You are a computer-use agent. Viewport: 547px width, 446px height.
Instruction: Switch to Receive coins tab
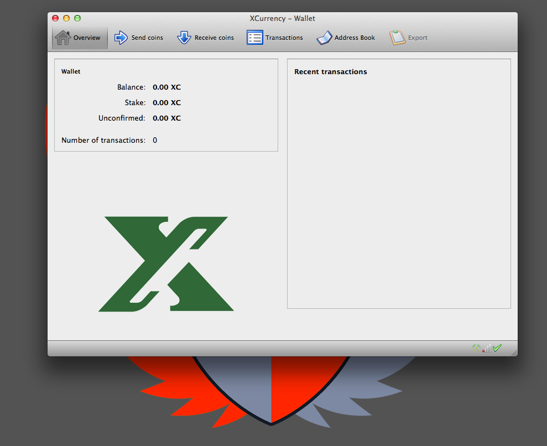(x=205, y=38)
